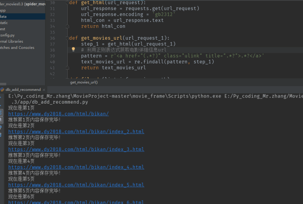Click the python.exe command line in console
Screen dimensions: 303x204
pyautogui.click(x=156, y=96)
